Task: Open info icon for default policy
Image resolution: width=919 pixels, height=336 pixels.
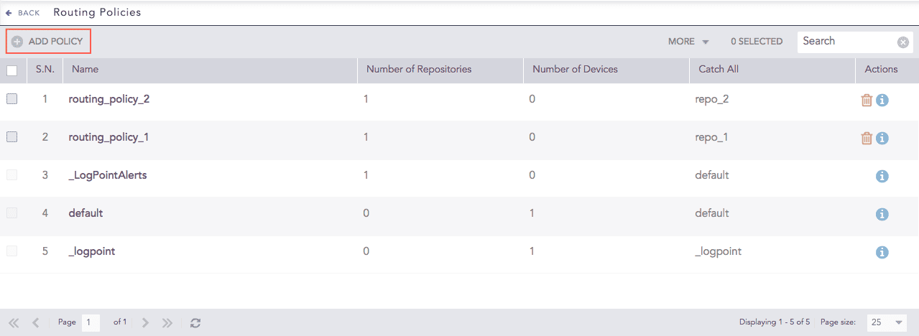Action: pyautogui.click(x=882, y=214)
